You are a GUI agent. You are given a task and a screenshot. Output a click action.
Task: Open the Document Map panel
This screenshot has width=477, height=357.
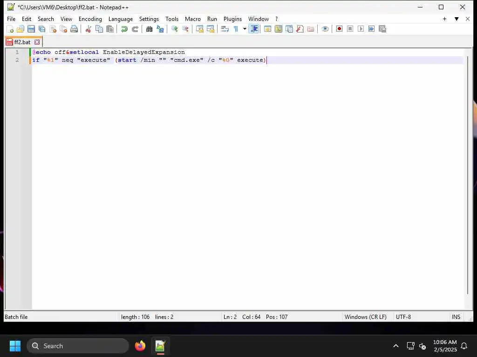tap(279, 29)
